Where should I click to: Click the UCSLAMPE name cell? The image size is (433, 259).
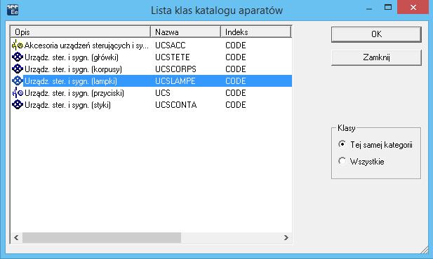pos(175,81)
